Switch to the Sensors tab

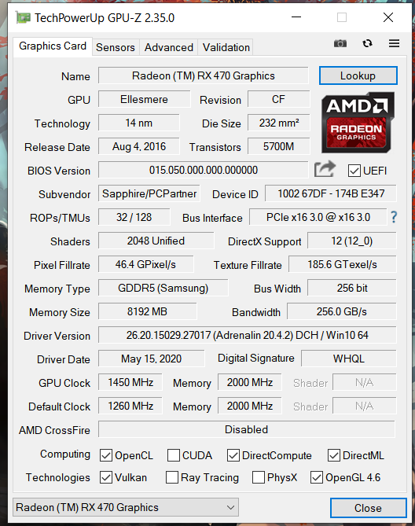116,47
